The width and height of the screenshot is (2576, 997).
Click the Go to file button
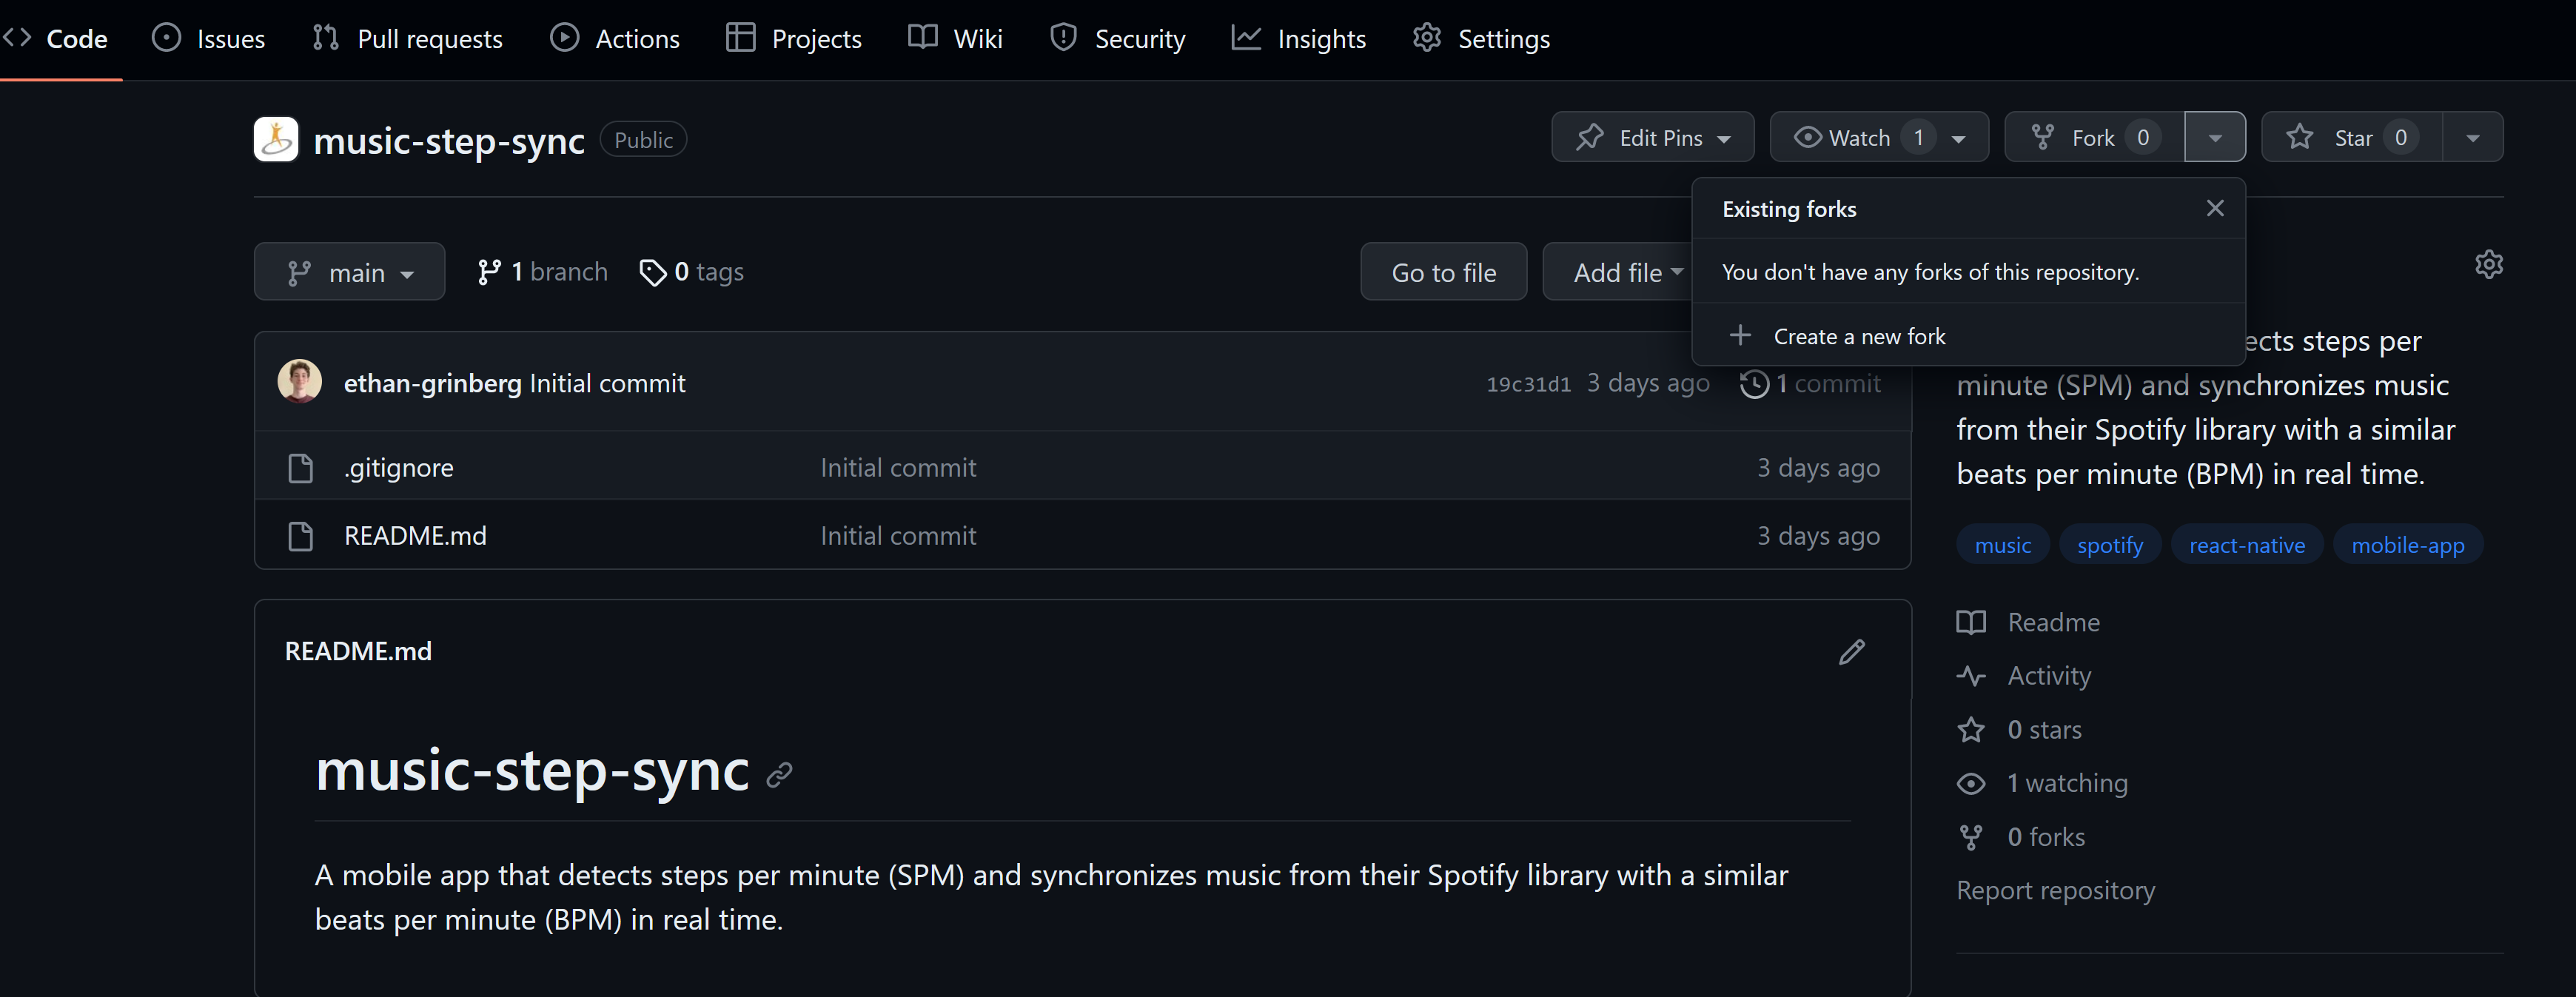click(1443, 272)
